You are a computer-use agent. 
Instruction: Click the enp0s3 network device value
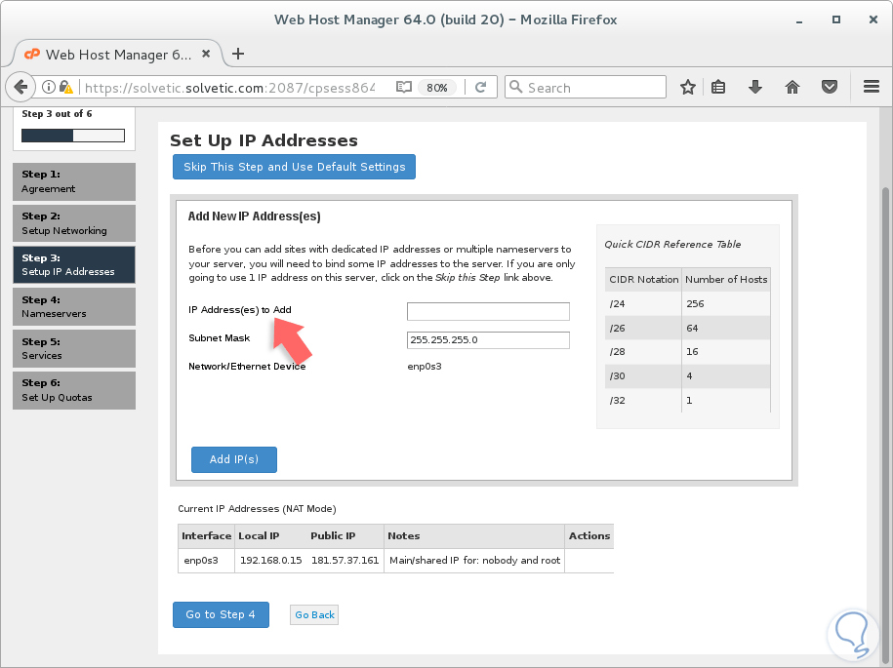tap(425, 367)
